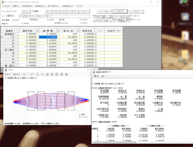Image resolution: width=193 pixels, height=147 pixels.
Task: Open the 編集(E) menu
Action: click(x=16, y=6)
